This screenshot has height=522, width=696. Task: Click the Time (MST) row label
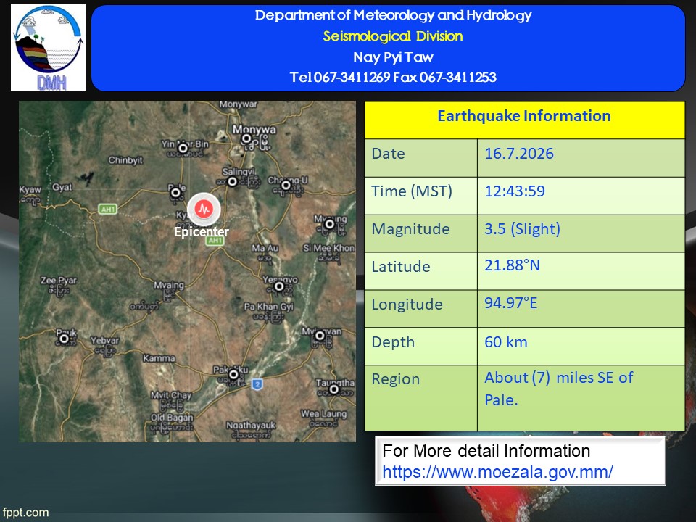tap(412, 191)
